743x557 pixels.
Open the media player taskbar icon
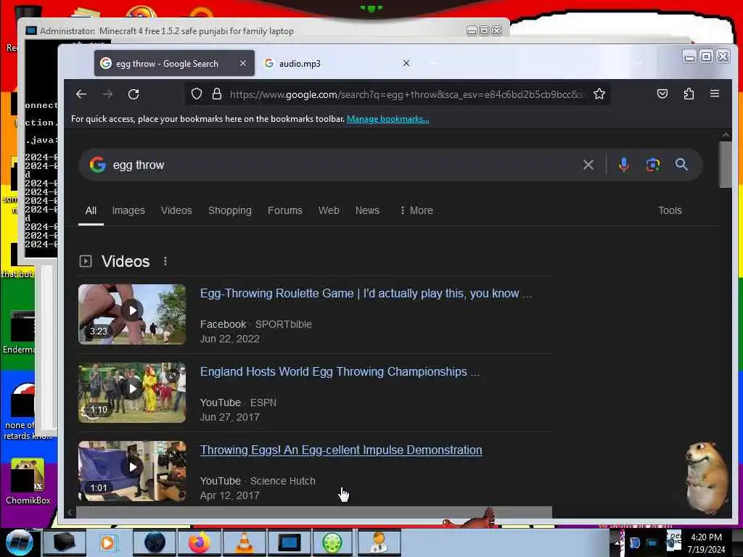[107, 542]
